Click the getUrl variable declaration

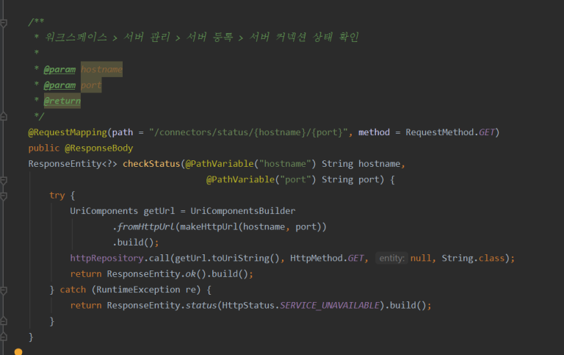[159, 211]
